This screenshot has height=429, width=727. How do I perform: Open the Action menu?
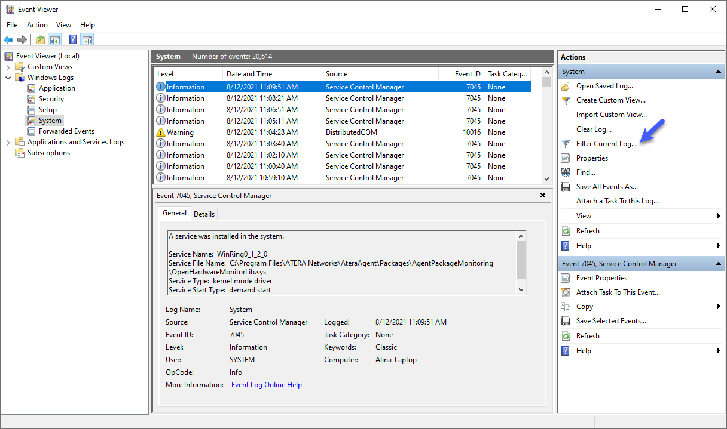point(37,25)
